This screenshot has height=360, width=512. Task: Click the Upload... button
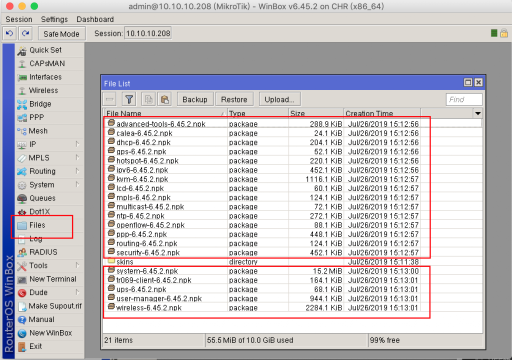(x=279, y=99)
